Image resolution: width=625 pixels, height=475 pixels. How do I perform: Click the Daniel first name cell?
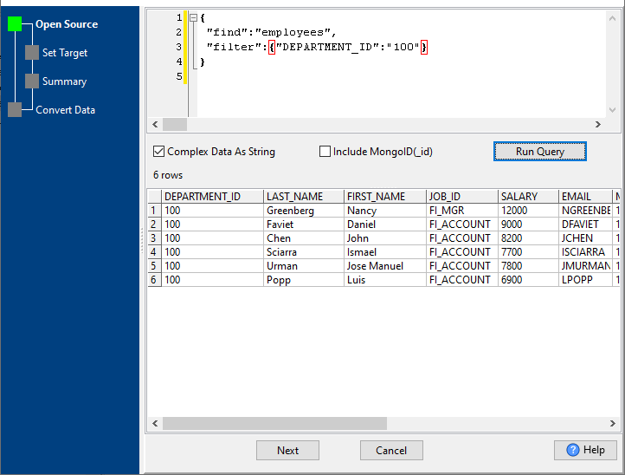pos(384,224)
